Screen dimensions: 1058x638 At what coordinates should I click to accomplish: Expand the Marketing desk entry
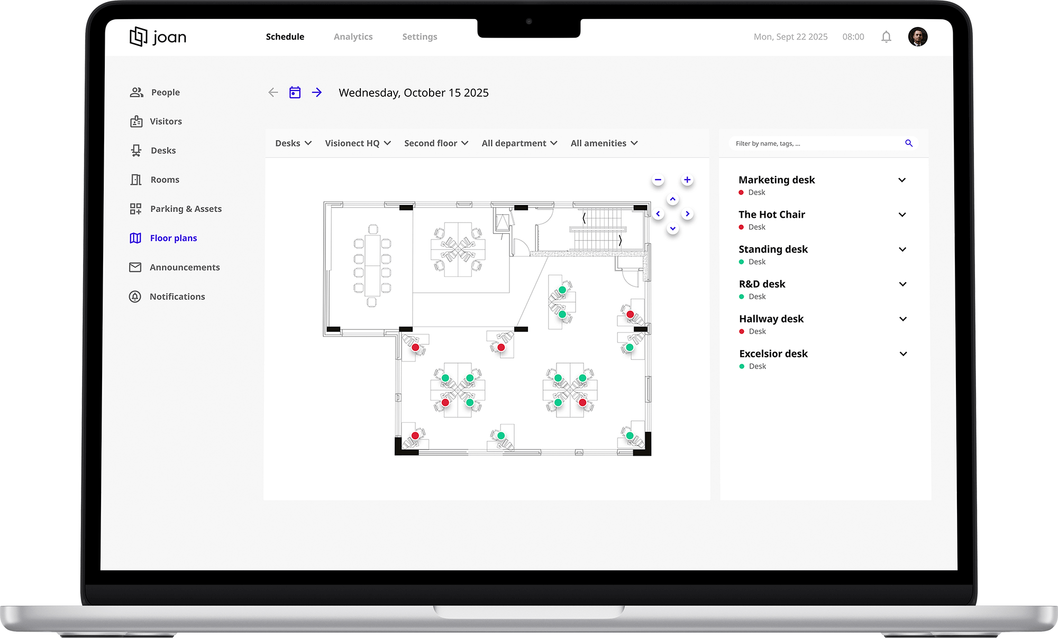(x=902, y=180)
